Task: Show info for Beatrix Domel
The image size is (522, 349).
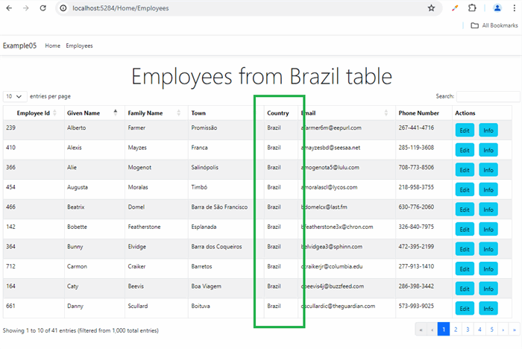Action: tap(488, 210)
